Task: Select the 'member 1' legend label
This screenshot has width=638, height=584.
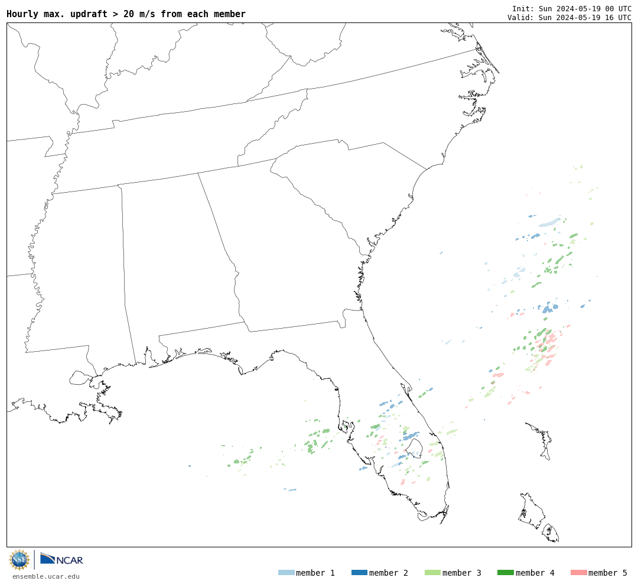Action: pos(315,573)
